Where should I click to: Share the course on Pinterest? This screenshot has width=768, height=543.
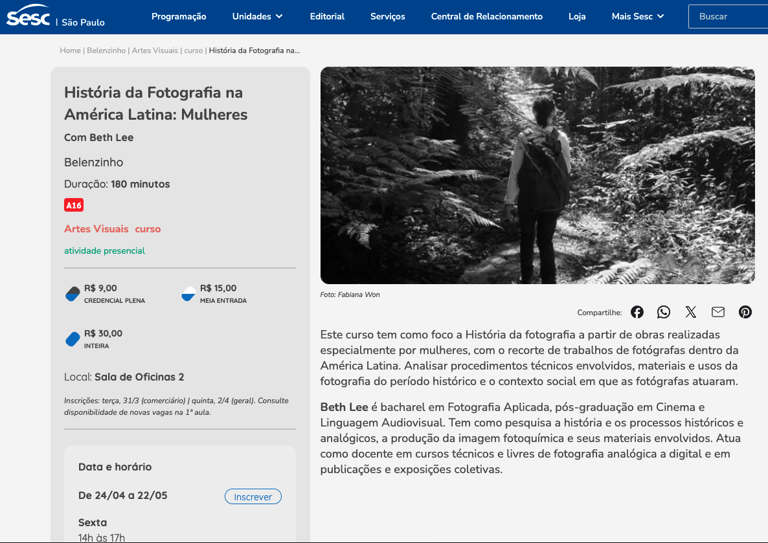tap(745, 313)
